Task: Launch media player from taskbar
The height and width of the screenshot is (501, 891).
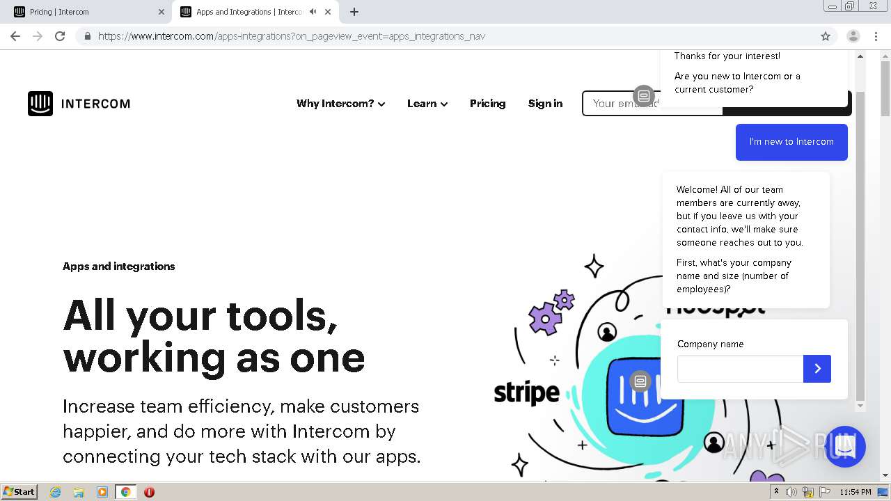Action: pos(102,492)
